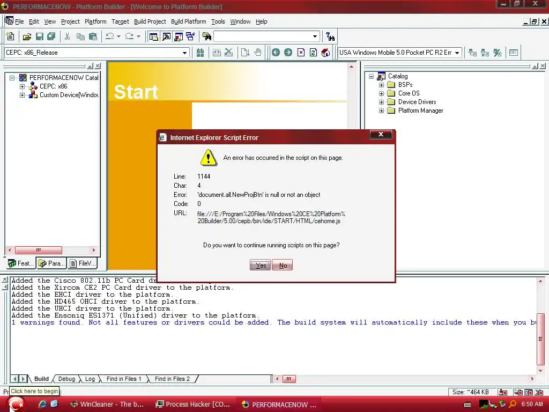Expand the Platform Manager catalog folder
This screenshot has height=412, width=549.
381,111
